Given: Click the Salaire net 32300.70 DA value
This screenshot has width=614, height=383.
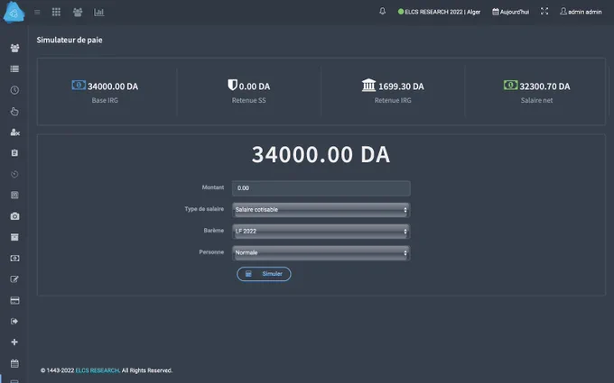Looking at the screenshot, I should [x=544, y=87].
